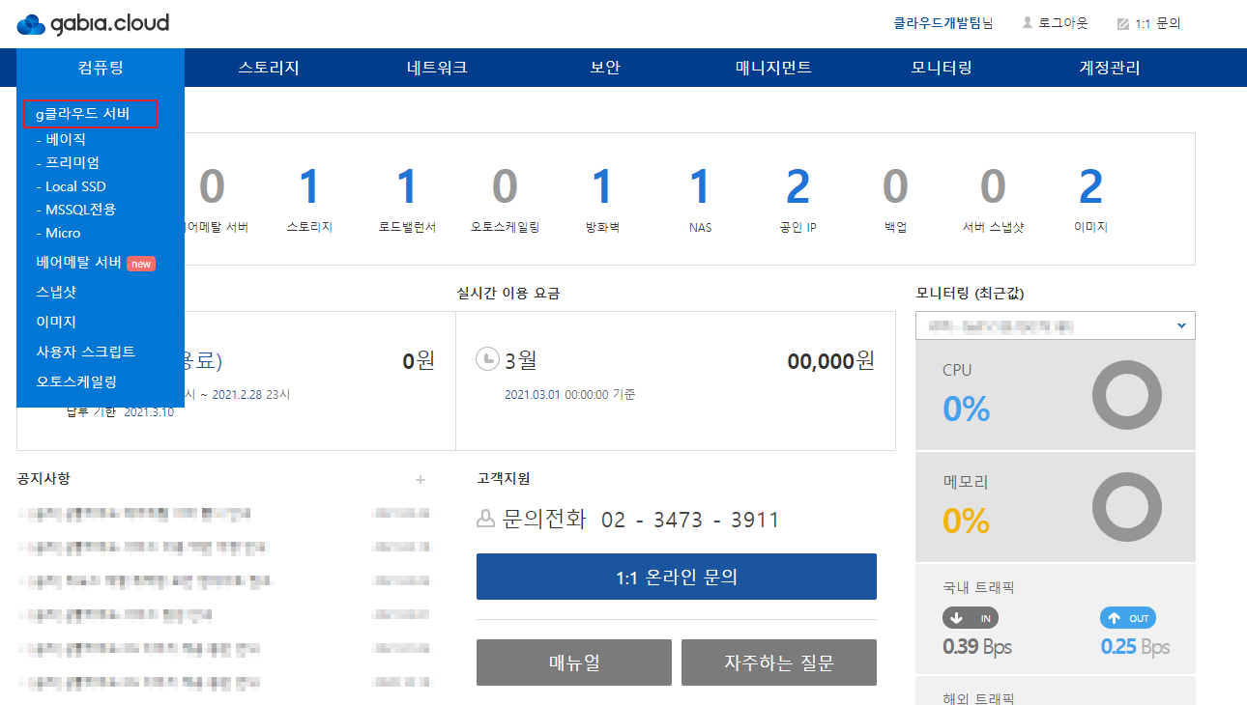Image resolution: width=1247 pixels, height=705 pixels.
Task: Click the OUT traffic arrow badge
Action: [1128, 618]
